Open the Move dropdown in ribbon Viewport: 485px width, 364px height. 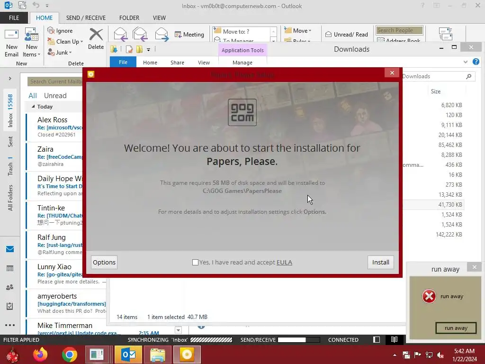point(298,31)
